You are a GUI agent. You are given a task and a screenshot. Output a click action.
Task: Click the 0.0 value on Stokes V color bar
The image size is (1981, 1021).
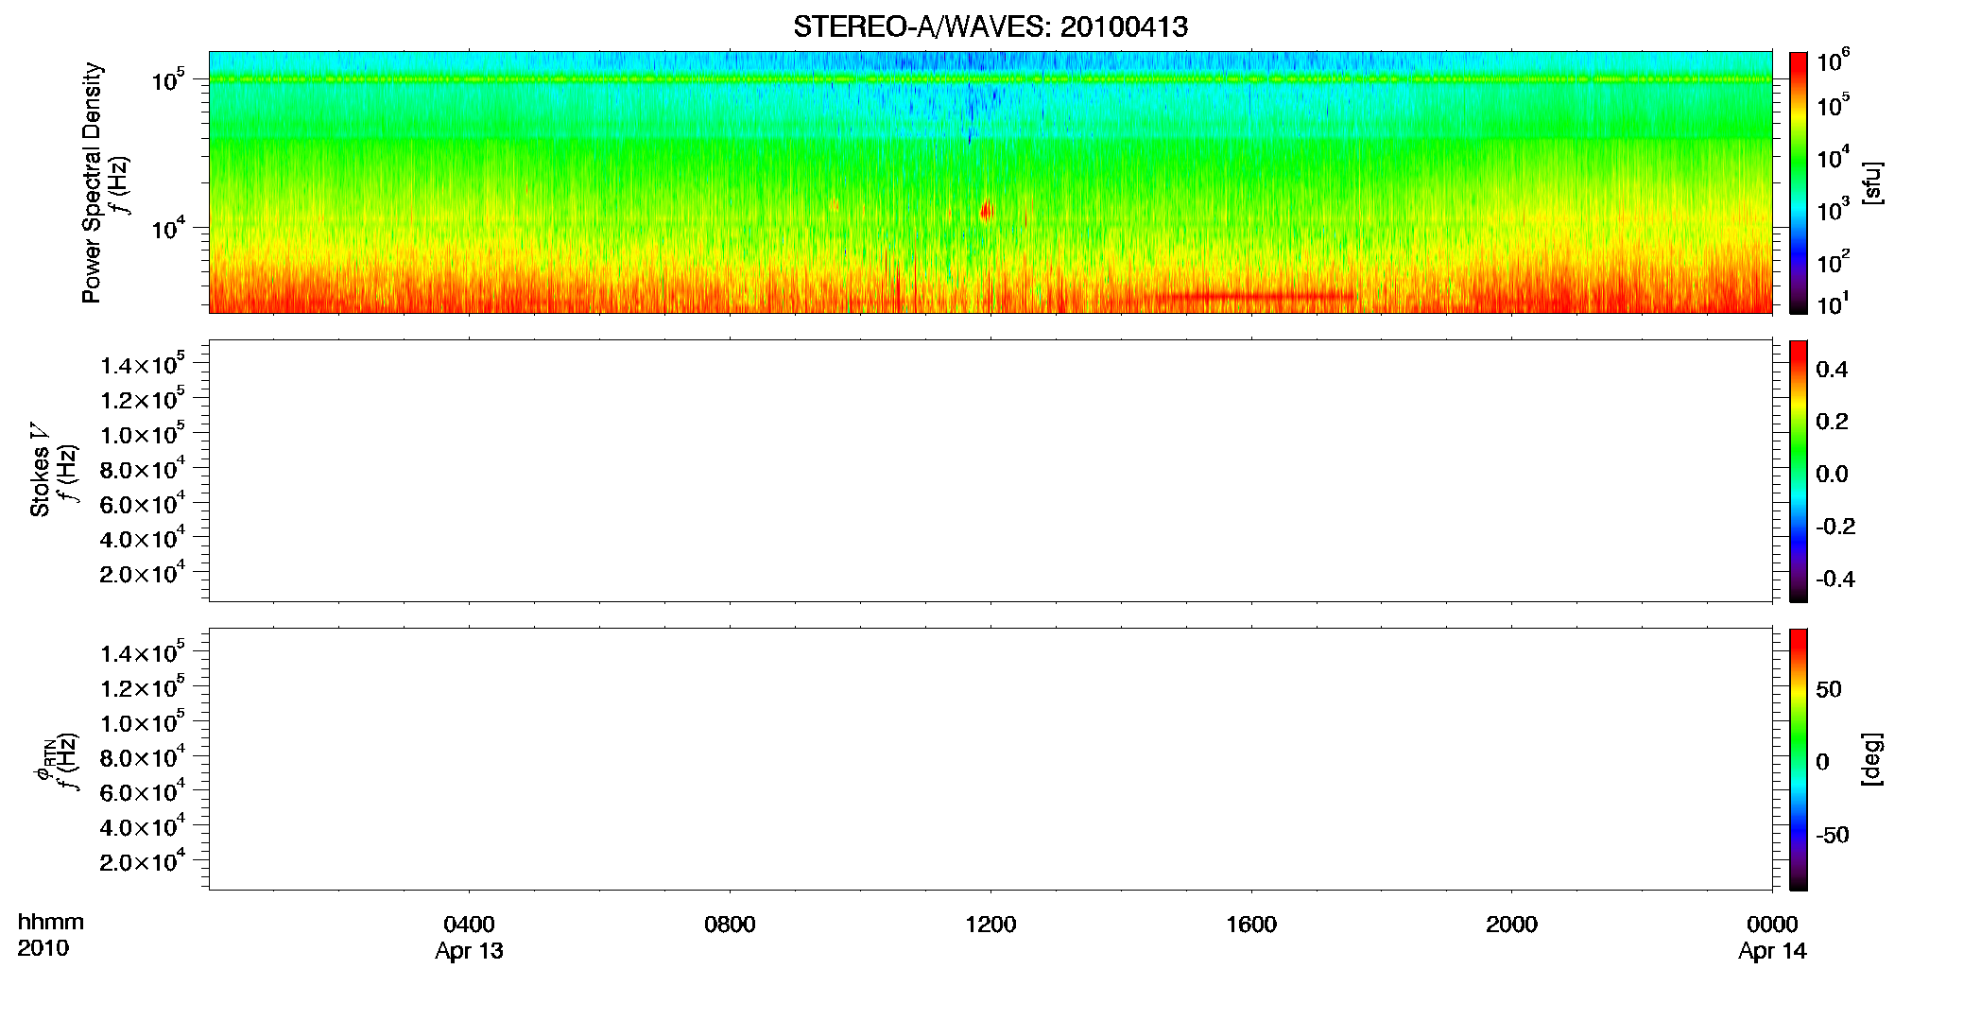pos(1832,475)
